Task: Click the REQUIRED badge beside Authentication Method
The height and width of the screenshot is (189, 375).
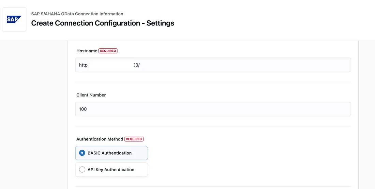Action: click(x=134, y=139)
